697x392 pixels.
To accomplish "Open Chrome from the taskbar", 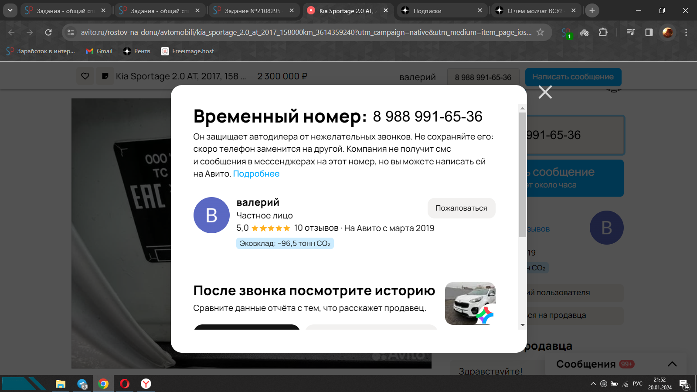I will 103,384.
